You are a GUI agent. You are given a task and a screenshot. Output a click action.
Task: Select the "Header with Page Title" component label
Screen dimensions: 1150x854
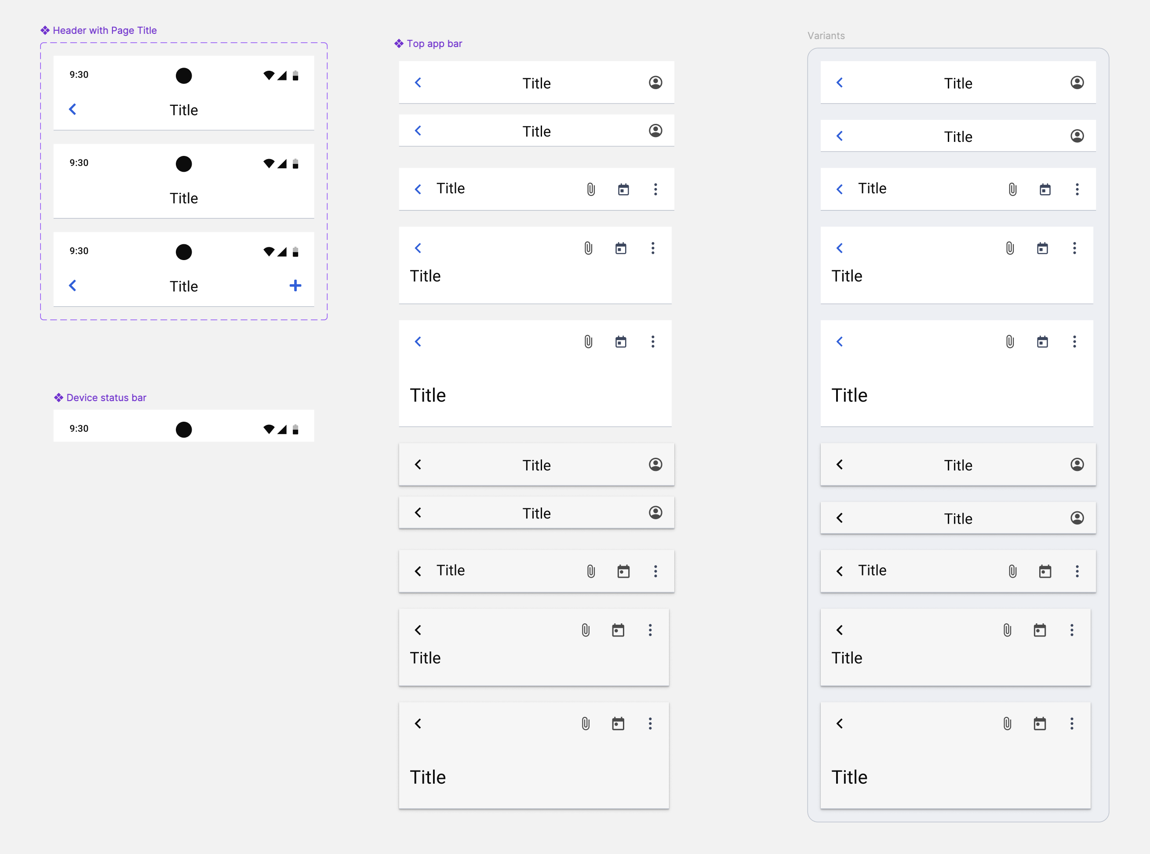104,30
